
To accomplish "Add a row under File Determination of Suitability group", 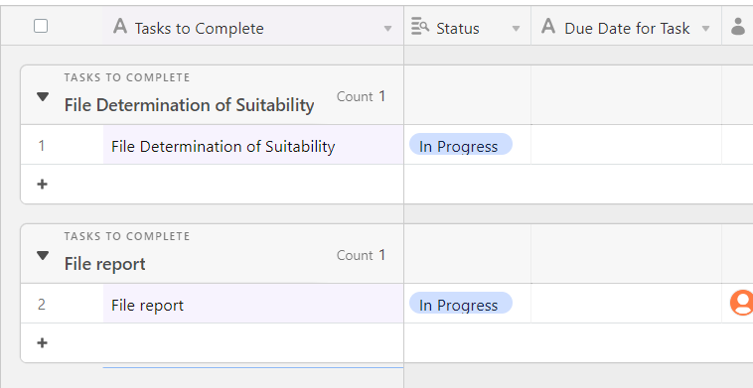I will point(43,185).
